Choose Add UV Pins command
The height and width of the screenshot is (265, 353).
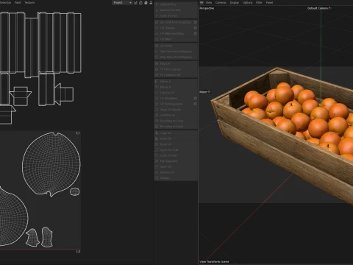point(176,4)
